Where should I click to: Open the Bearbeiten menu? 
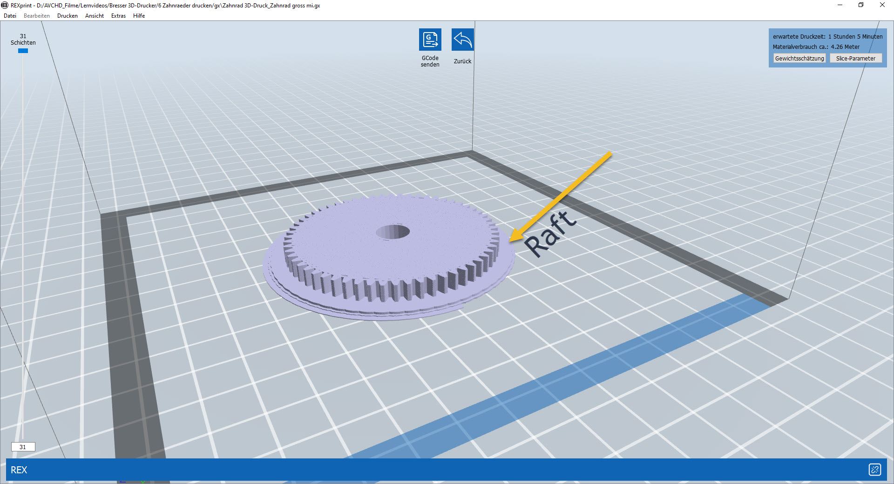37,15
